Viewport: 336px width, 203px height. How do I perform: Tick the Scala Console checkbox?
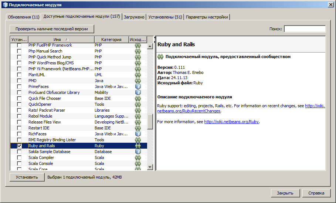coord(19,163)
